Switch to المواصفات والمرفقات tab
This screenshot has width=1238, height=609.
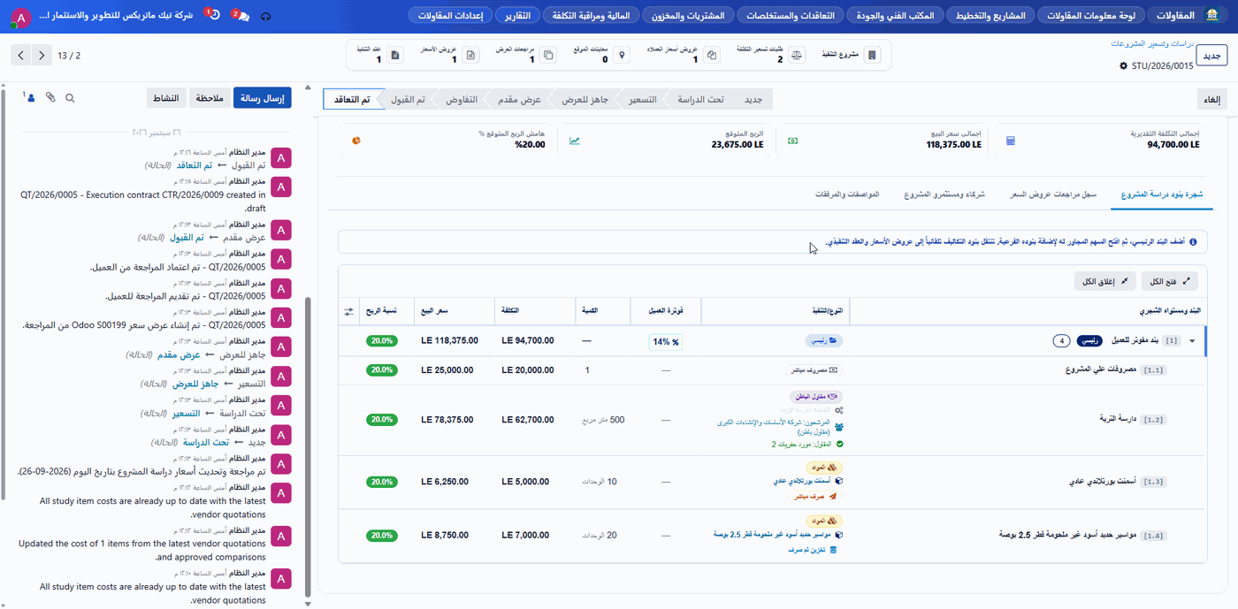coord(846,194)
